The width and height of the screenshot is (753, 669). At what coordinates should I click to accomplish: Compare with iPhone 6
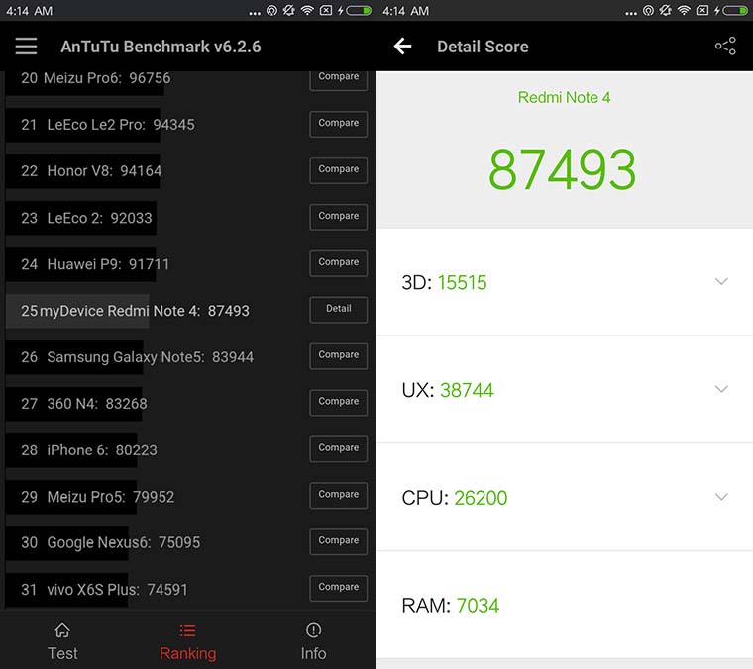339,449
